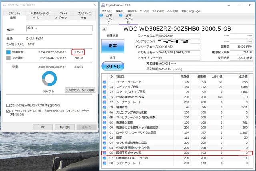Enable compress this drive checkbox

8,105
